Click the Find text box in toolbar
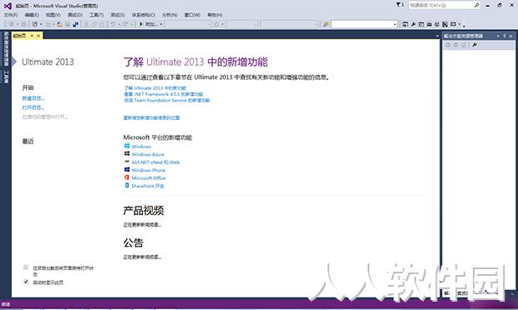The image size is (518, 310). (362, 24)
